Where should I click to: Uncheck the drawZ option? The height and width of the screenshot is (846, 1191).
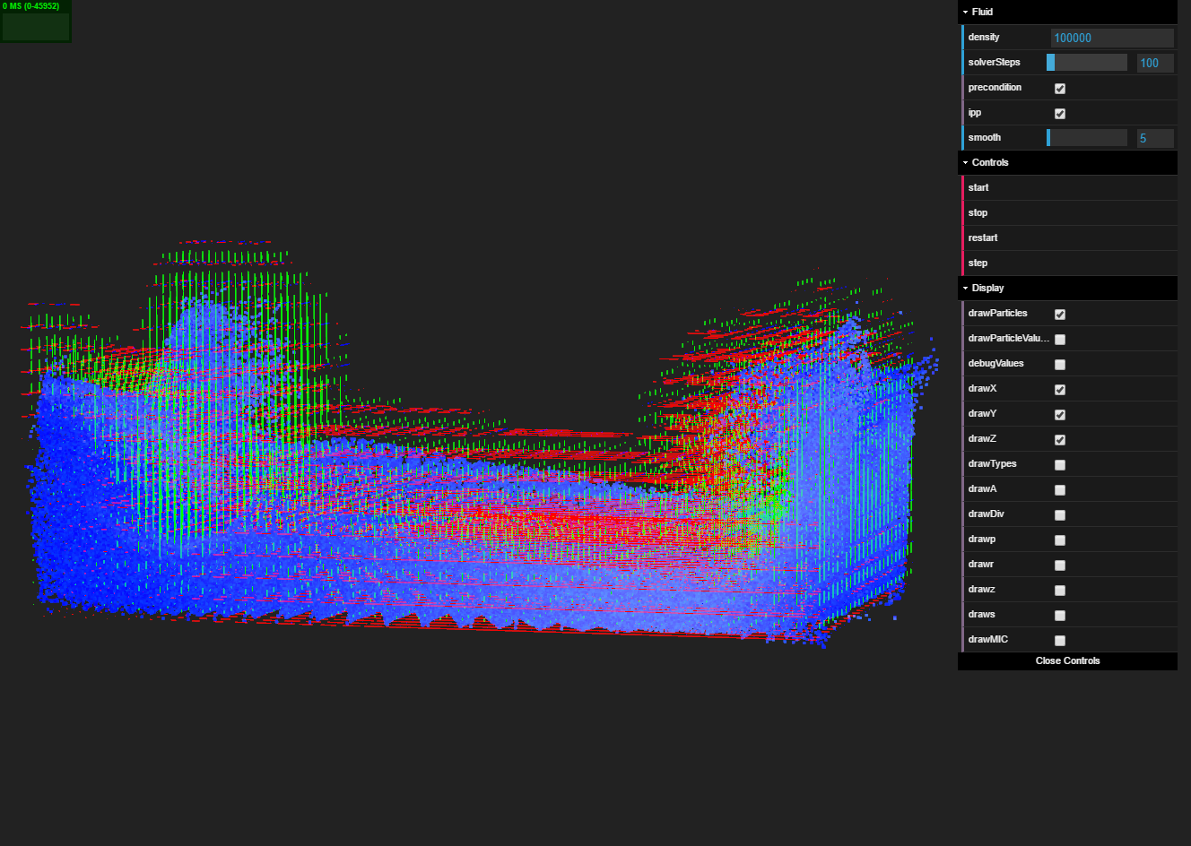[1060, 439]
